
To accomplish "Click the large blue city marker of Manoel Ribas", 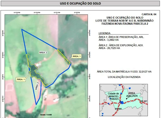I will point(122,102).
